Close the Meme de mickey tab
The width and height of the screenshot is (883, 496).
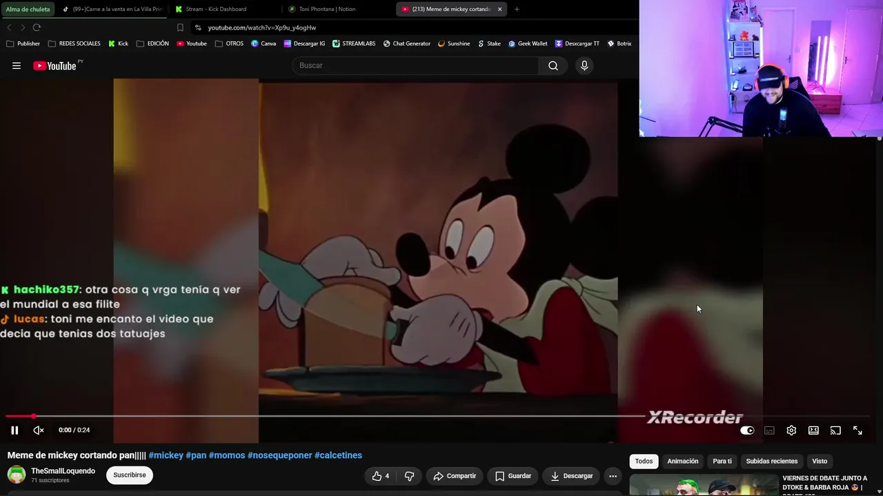(x=499, y=9)
